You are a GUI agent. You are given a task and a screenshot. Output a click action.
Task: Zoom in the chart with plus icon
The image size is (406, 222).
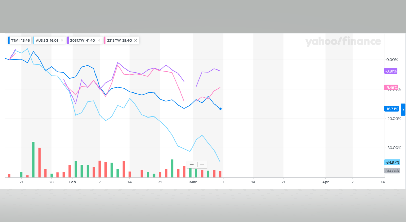202,165
